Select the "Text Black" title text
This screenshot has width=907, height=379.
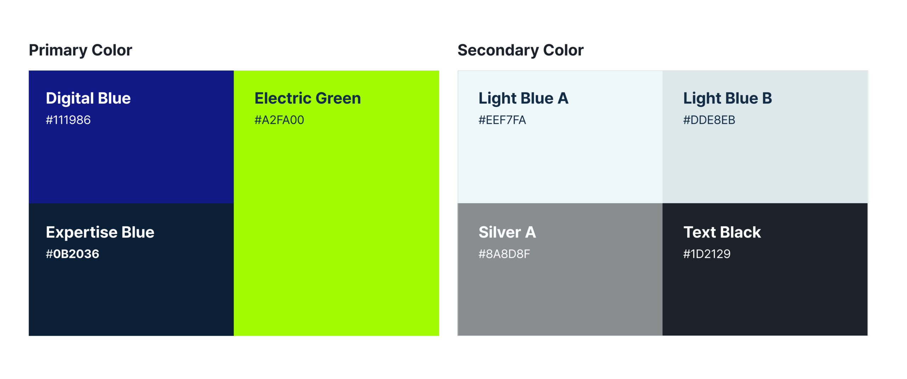pyautogui.click(x=722, y=232)
